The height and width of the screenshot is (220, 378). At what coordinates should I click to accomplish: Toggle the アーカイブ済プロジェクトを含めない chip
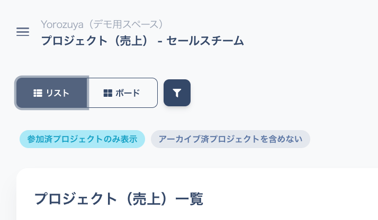tap(230, 139)
